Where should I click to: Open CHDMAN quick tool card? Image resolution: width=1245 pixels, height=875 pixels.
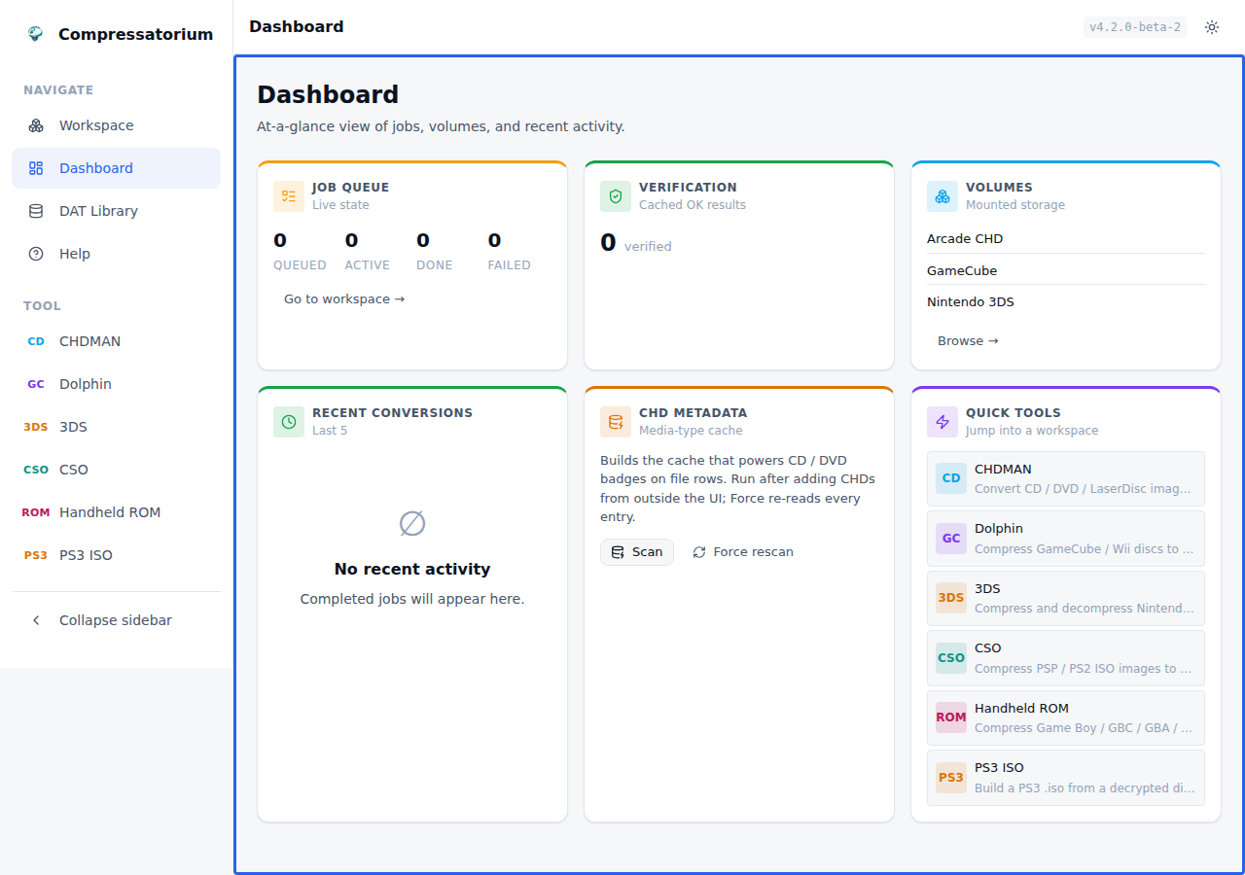tap(1066, 478)
